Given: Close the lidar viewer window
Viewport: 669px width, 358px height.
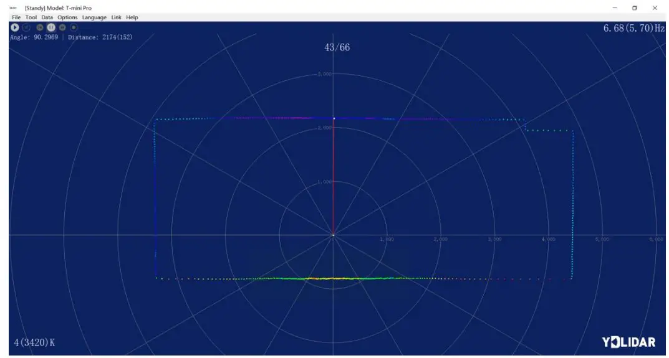Looking at the screenshot, I should coord(655,7).
